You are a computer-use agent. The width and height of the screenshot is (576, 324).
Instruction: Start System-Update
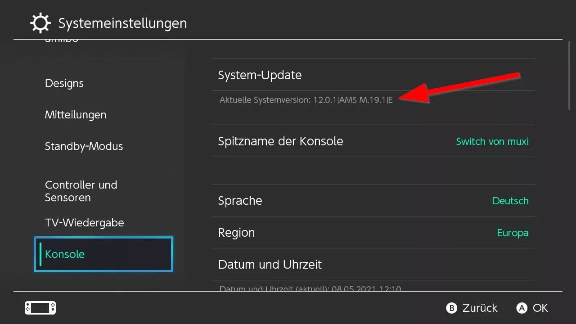[x=373, y=75]
